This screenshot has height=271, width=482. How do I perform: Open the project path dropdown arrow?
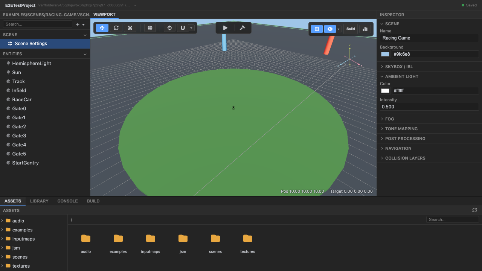135,5
